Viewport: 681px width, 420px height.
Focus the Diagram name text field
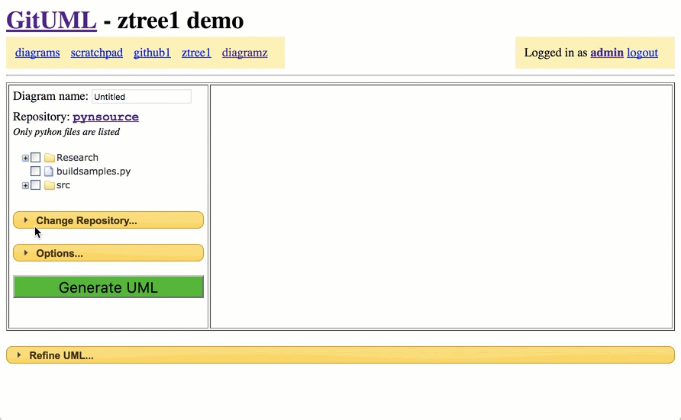pyautogui.click(x=141, y=97)
